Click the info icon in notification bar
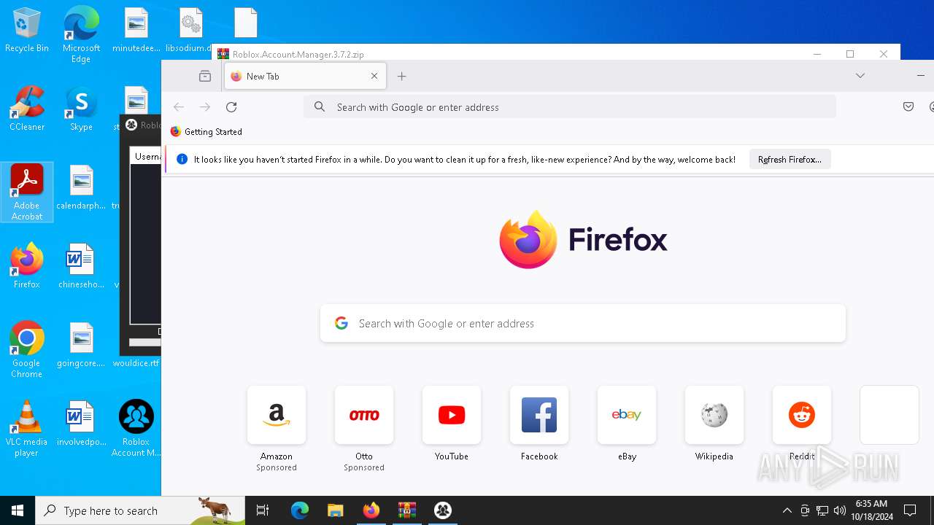The image size is (934, 525). point(182,160)
